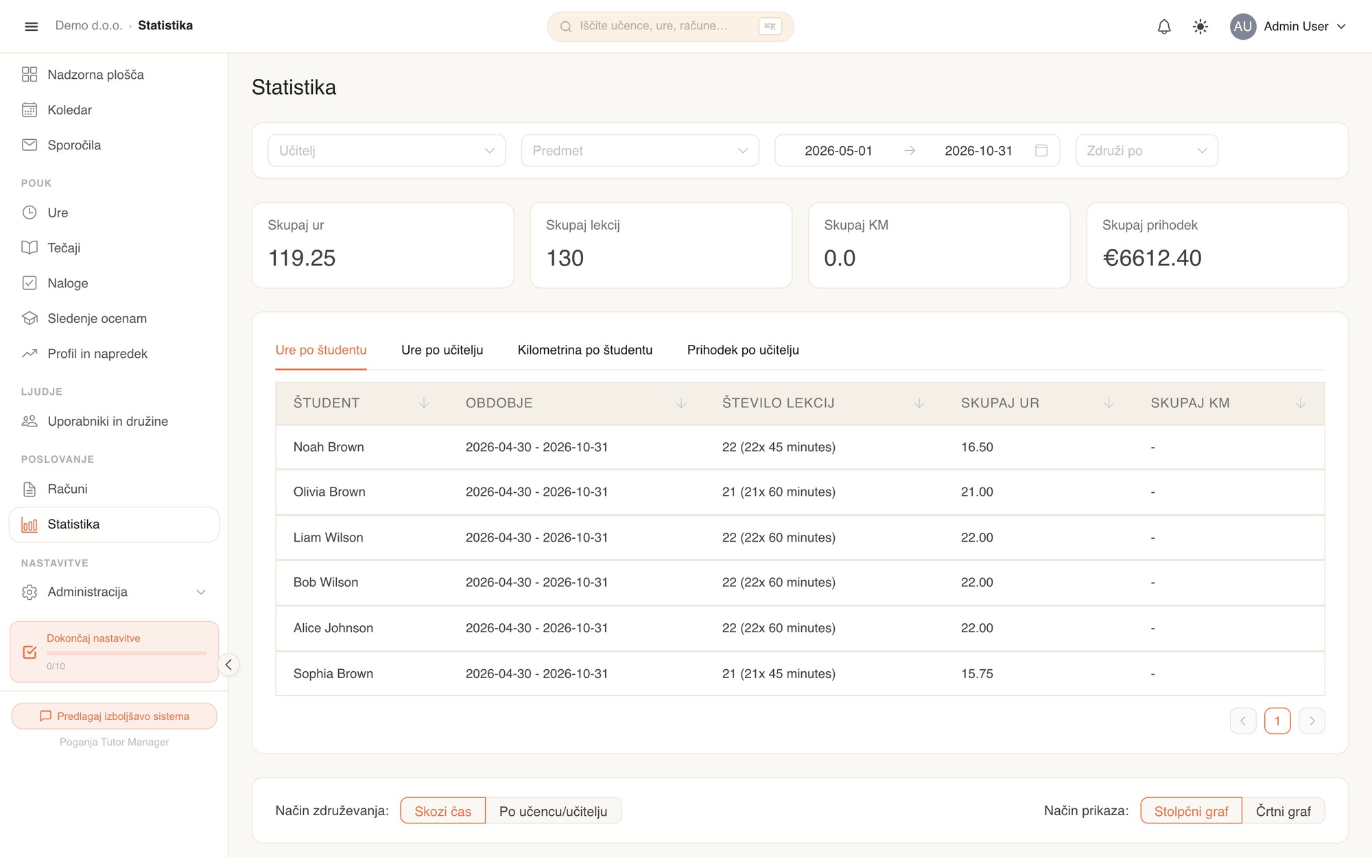
Task: Open the Učitelj dropdown filter
Action: click(387, 151)
